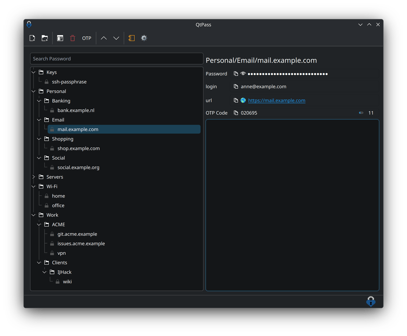This screenshot has width=407, height=336.
Task: Collapse the Wi-Fi folder
Action: (33, 186)
